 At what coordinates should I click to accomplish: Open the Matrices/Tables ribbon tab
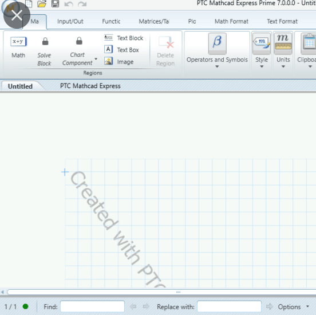[x=154, y=21]
